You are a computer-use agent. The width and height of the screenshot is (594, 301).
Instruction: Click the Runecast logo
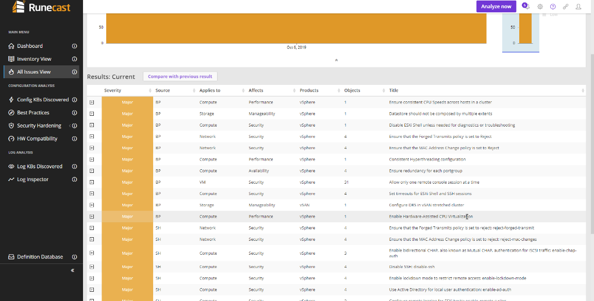pos(41,7)
